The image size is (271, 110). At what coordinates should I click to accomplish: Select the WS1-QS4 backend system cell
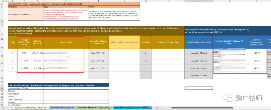37,68
